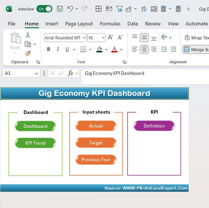The width and height of the screenshot is (209, 208).
Task: Open the Data tab
Action: coord(133,24)
